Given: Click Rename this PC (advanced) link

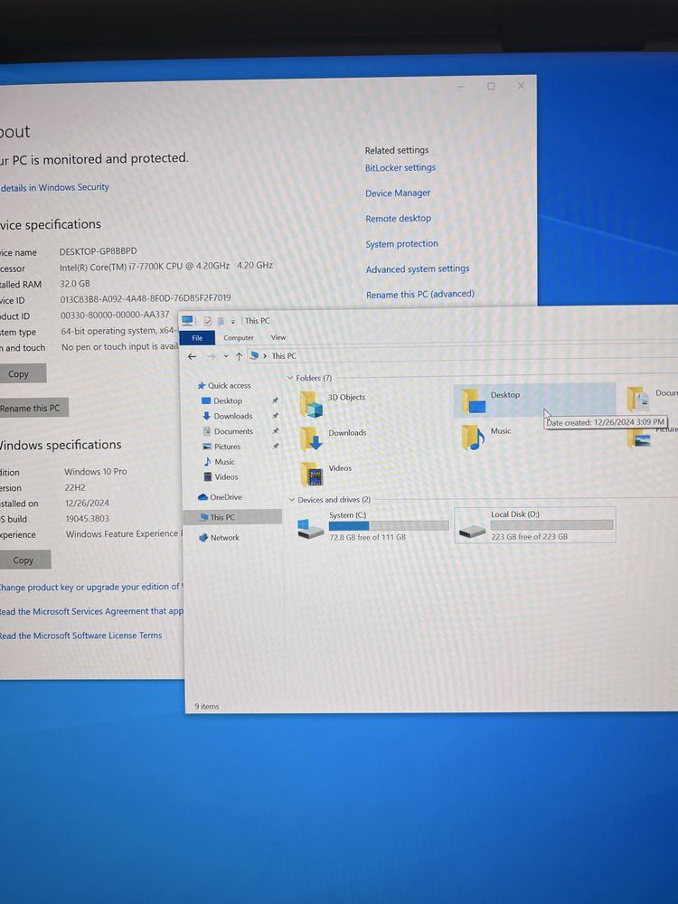Looking at the screenshot, I should pos(419,294).
